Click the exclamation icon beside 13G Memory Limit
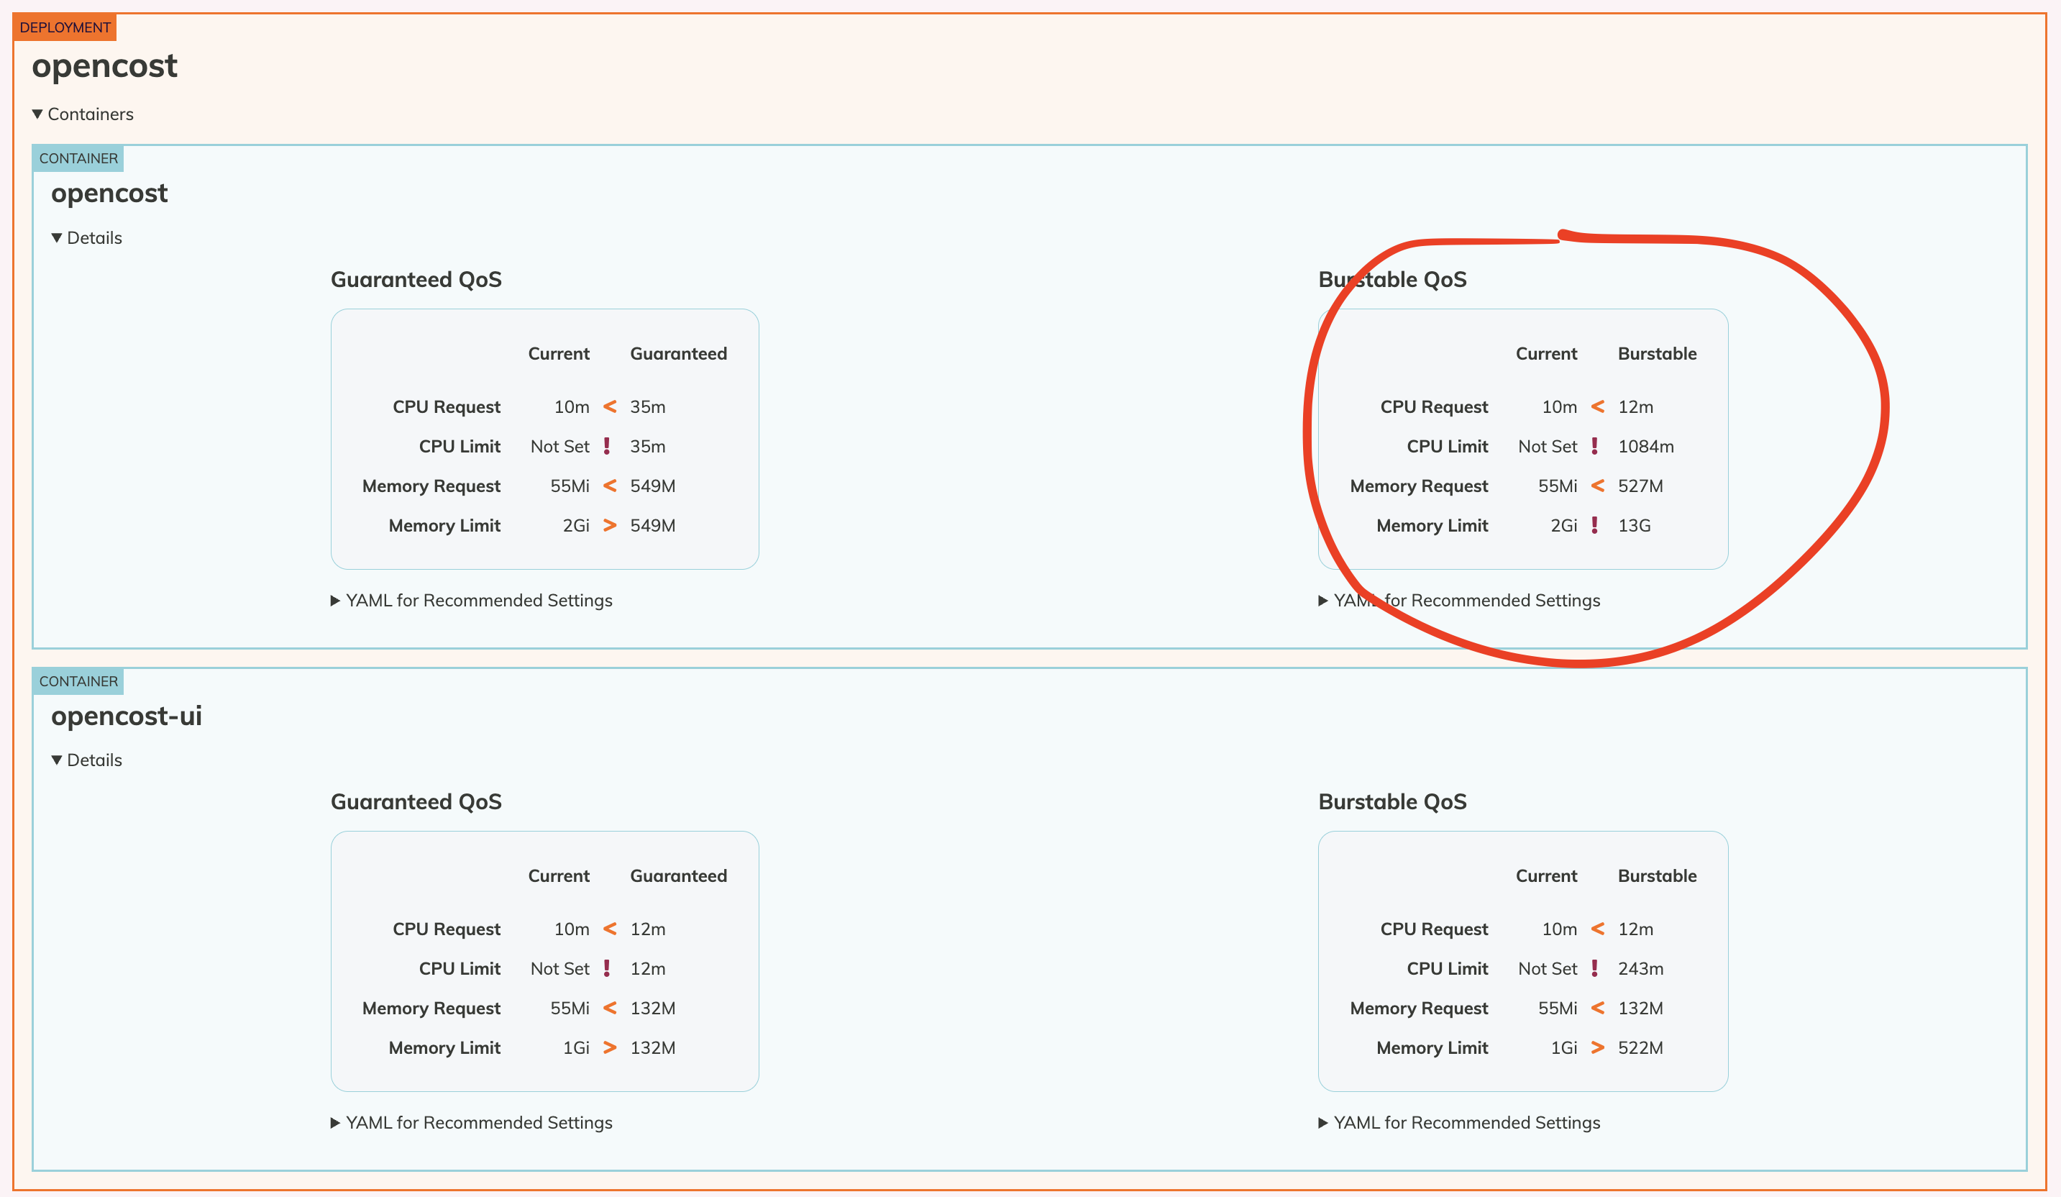Screen dimensions: 2061x1197 point(1595,524)
